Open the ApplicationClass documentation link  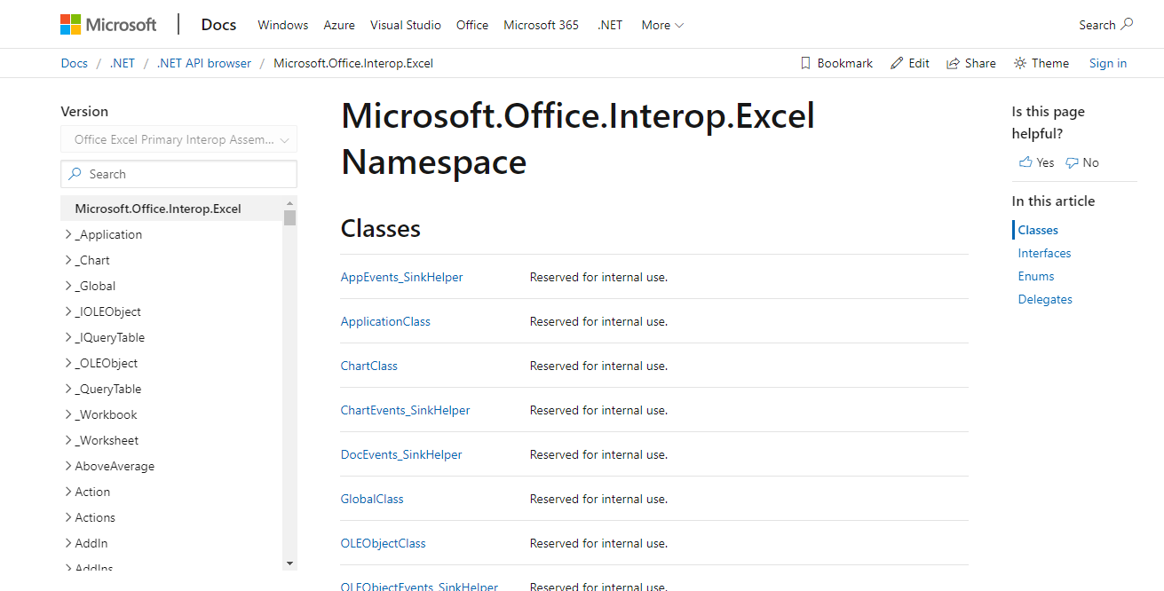click(385, 321)
